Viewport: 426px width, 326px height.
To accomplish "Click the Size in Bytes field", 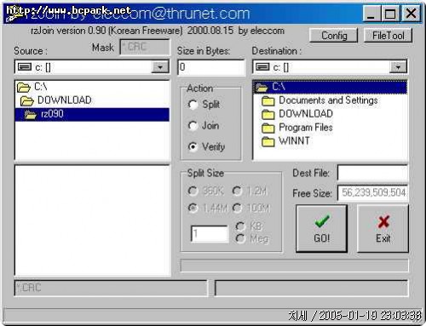I will point(211,67).
